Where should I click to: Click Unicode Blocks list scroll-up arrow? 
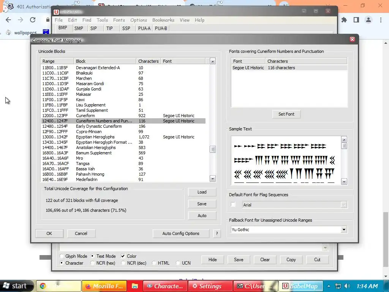click(x=213, y=61)
